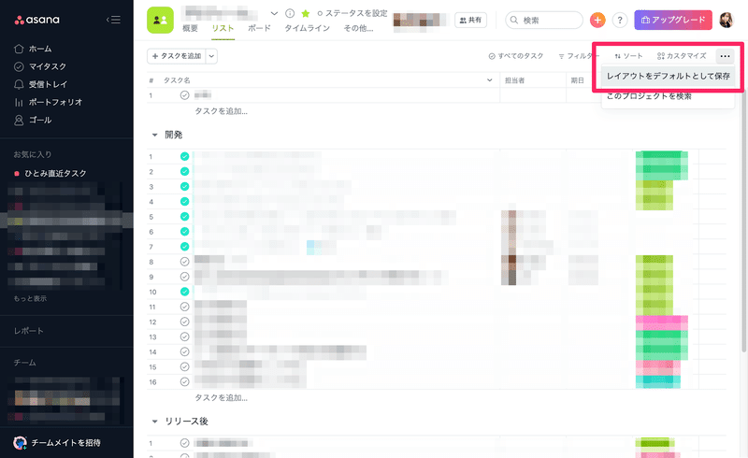The height and width of the screenshot is (458, 748).
Task: Toggle completion circle for task 16
Action: (x=184, y=381)
